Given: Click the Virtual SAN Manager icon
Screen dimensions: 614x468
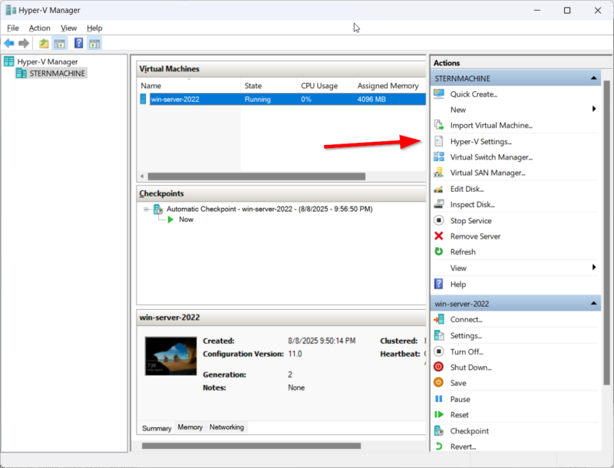Looking at the screenshot, I should click(x=439, y=173).
